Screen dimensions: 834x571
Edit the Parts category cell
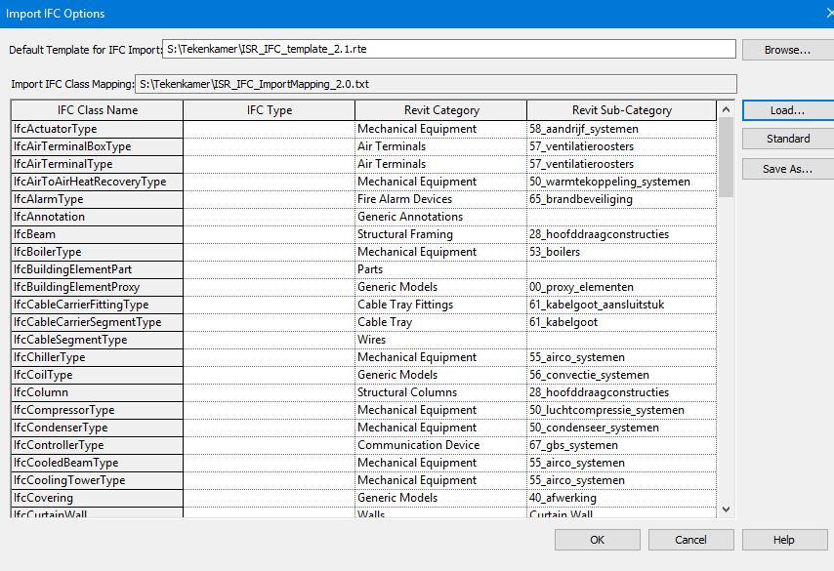[441, 269]
